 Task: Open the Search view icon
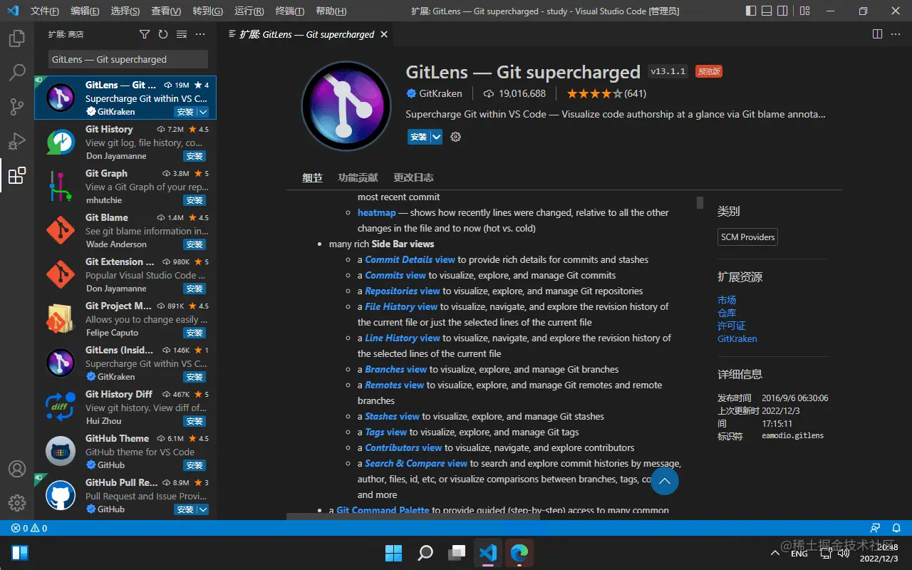(x=17, y=72)
